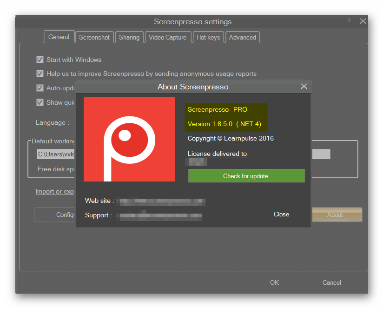383x309 pixels.
Task: Click the blurred Web site link
Action: (x=161, y=201)
